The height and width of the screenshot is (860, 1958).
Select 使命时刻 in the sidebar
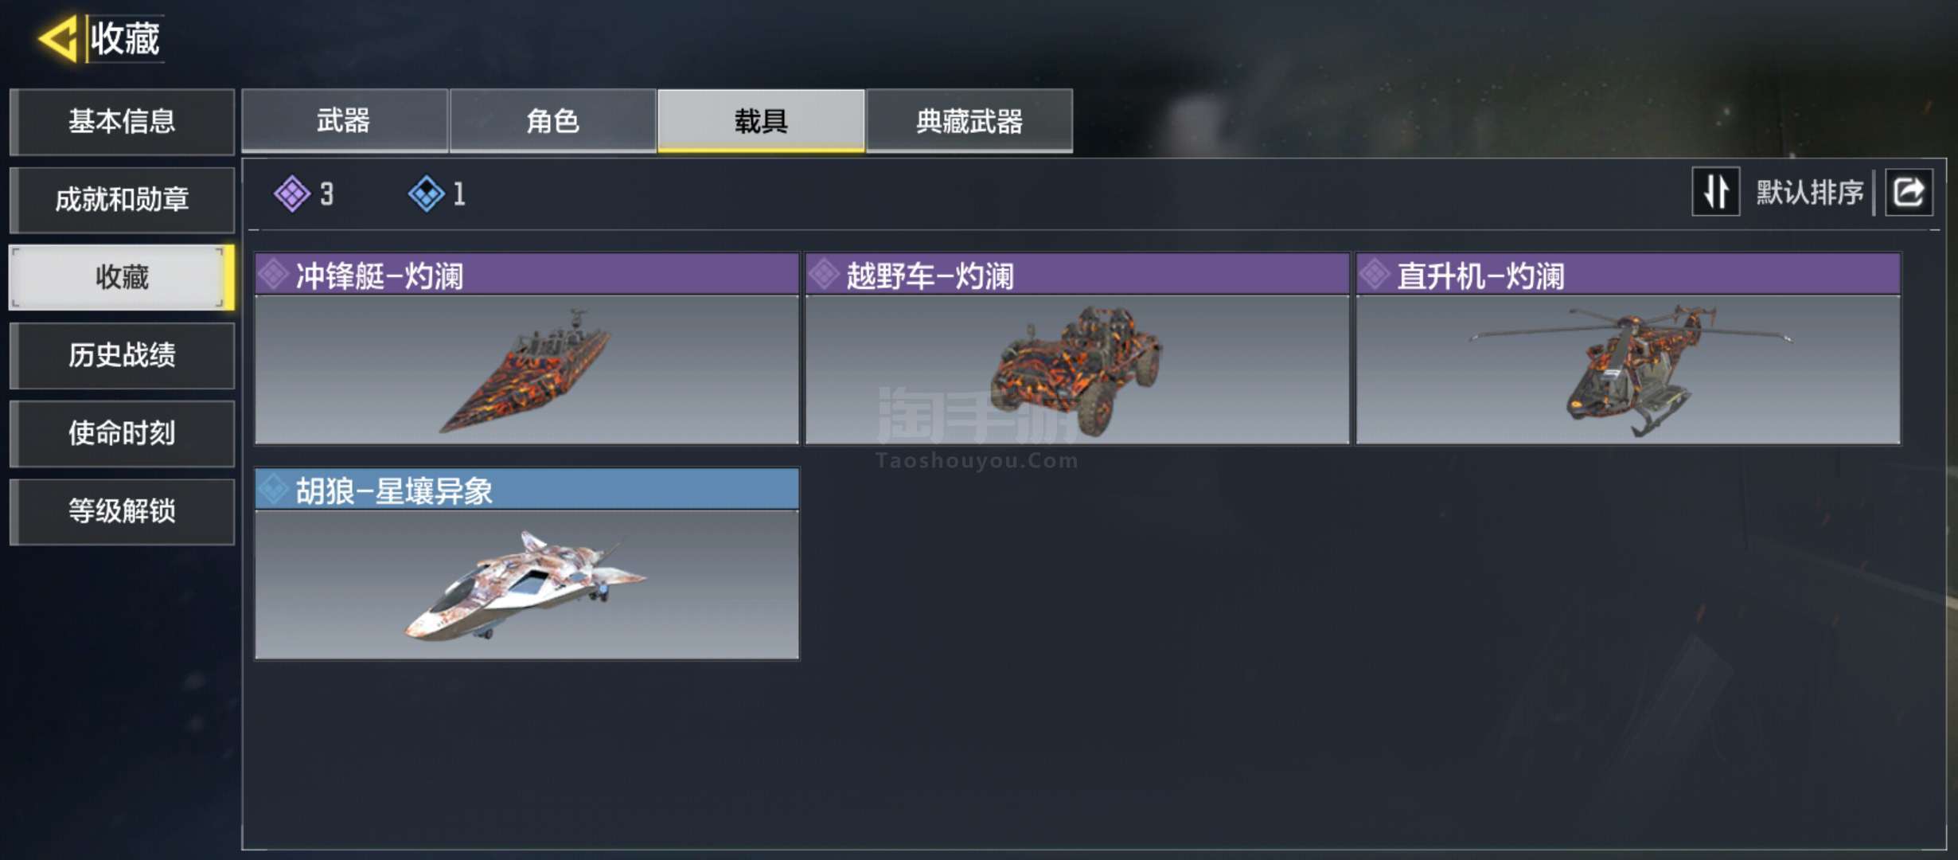122,433
